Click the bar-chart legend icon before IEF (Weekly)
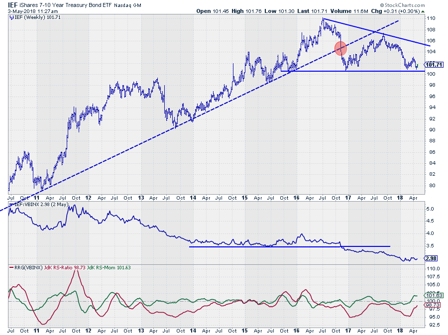This screenshot has height=335, width=448. click(x=11, y=17)
